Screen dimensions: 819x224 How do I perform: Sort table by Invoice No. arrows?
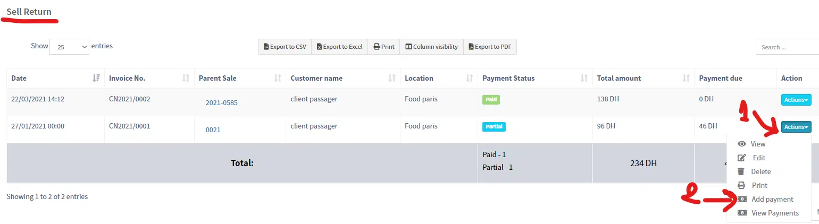coord(186,78)
